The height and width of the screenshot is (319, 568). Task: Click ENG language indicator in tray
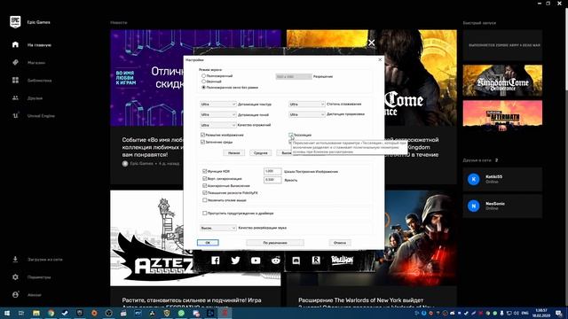click(x=525, y=313)
